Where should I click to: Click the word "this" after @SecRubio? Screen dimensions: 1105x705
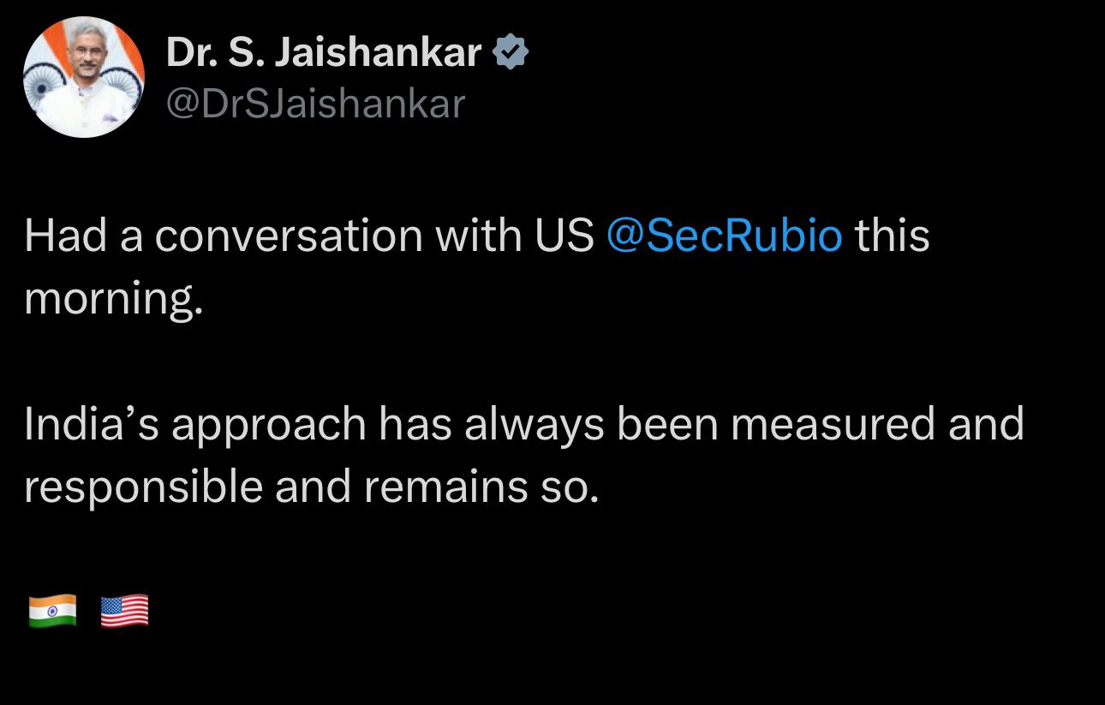(893, 236)
